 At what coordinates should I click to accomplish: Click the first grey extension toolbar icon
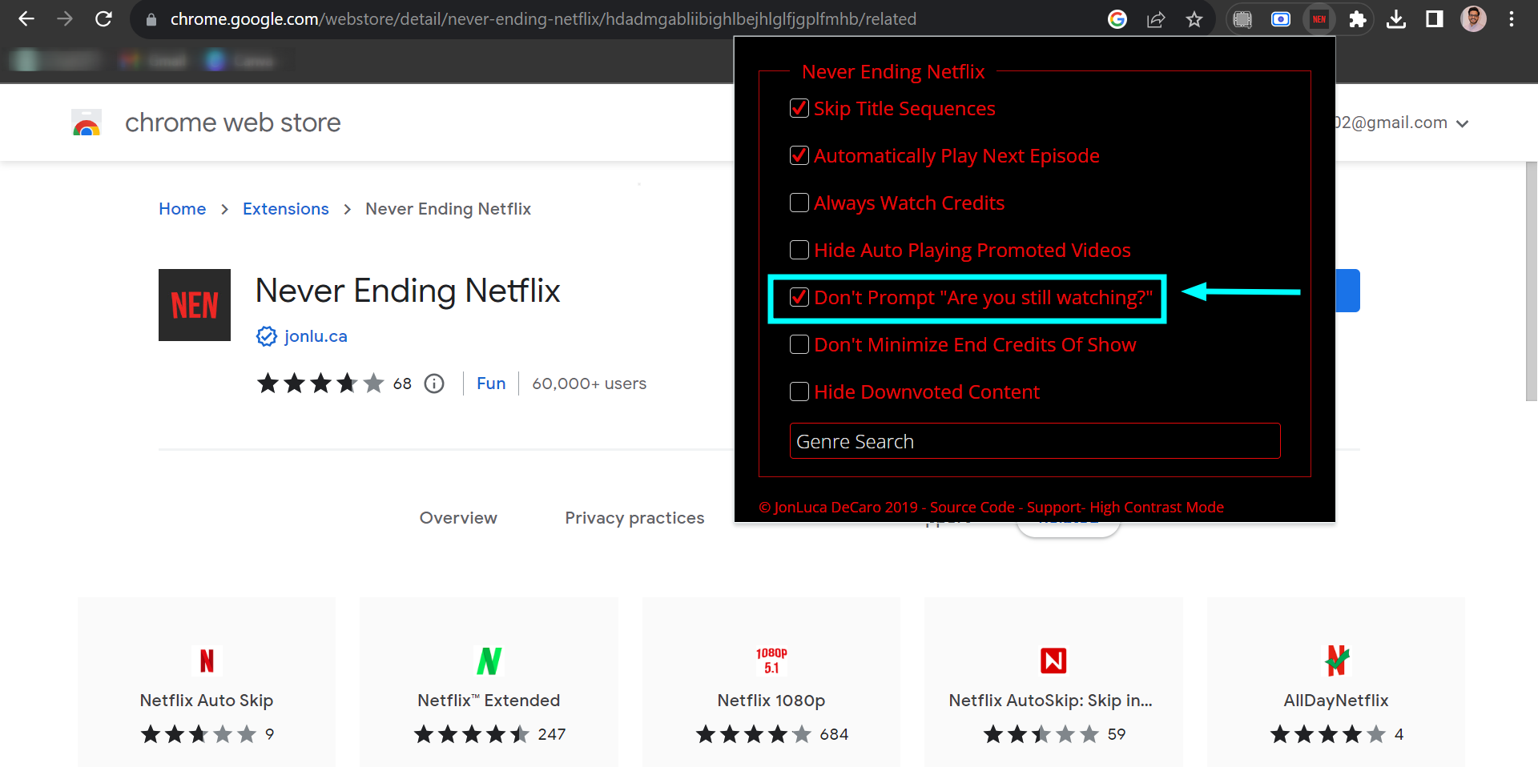[1242, 19]
